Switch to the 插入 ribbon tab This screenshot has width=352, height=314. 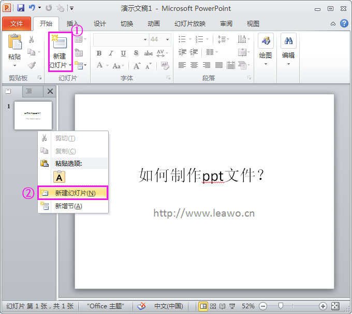pos(72,24)
